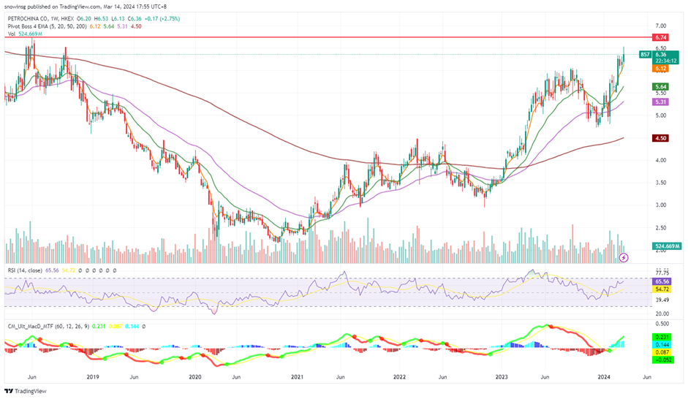Click the high value H6.53

click(x=102, y=19)
